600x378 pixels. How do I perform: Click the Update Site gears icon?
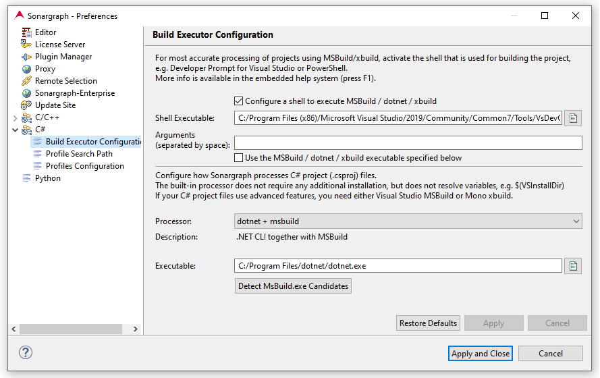(x=26, y=105)
